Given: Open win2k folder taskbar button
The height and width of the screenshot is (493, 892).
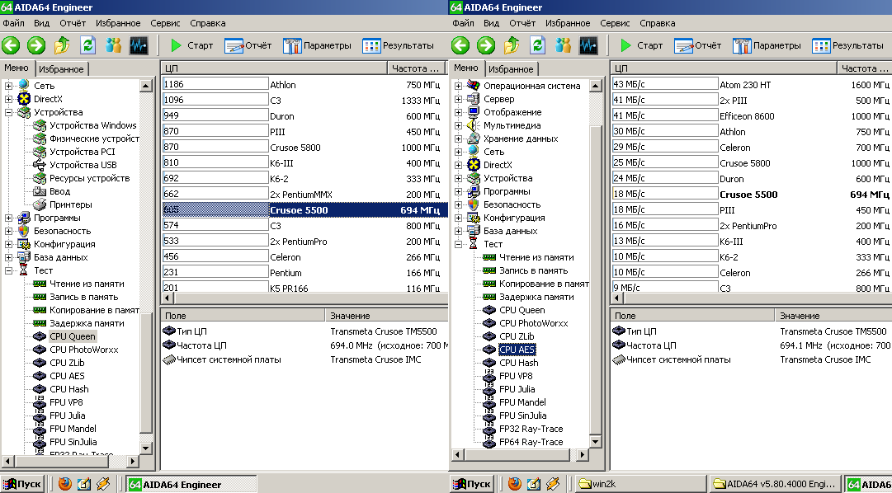Looking at the screenshot, I should [x=640, y=484].
